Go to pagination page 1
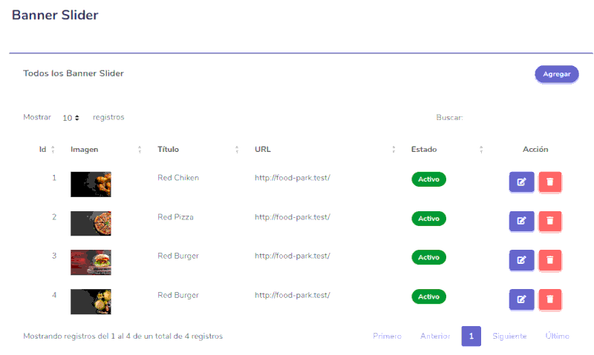594x355 pixels. pyautogui.click(x=471, y=336)
